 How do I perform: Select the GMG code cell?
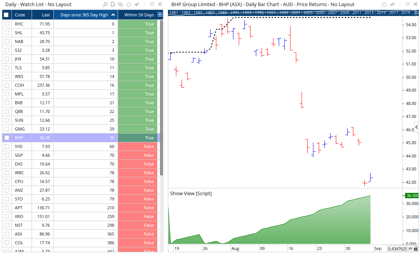click(x=22, y=129)
